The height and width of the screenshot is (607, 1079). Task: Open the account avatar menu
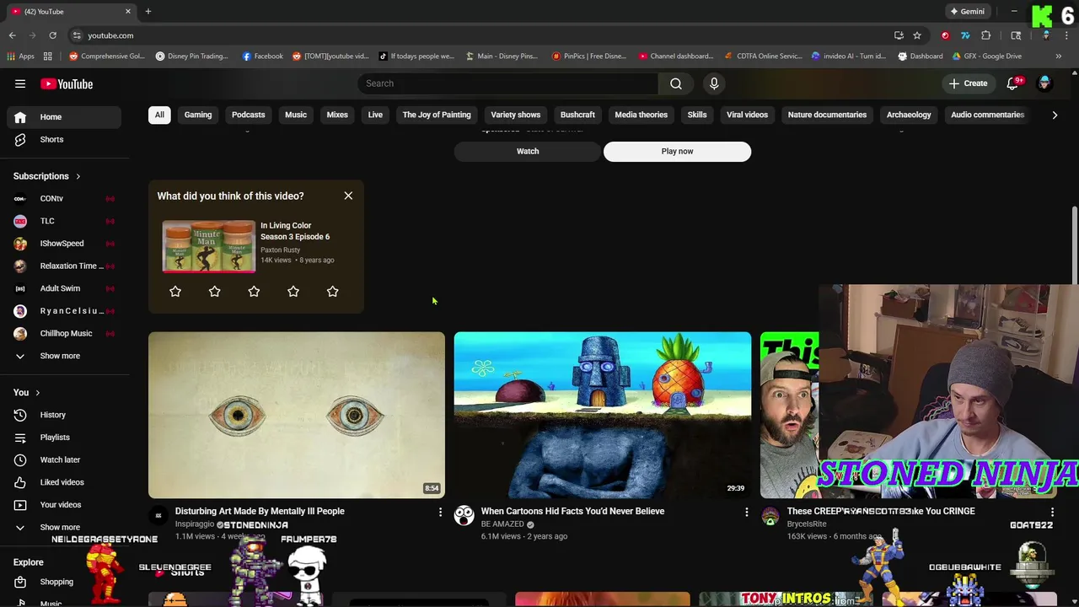coord(1044,83)
